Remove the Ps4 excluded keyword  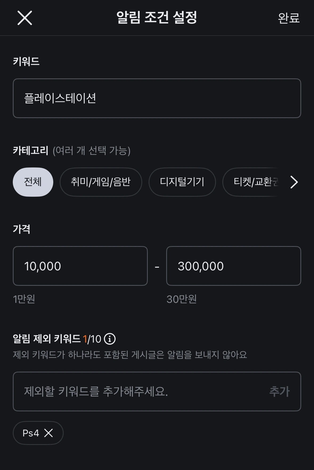(48, 433)
